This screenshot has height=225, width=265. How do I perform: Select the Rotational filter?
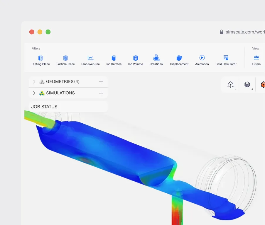156,60
